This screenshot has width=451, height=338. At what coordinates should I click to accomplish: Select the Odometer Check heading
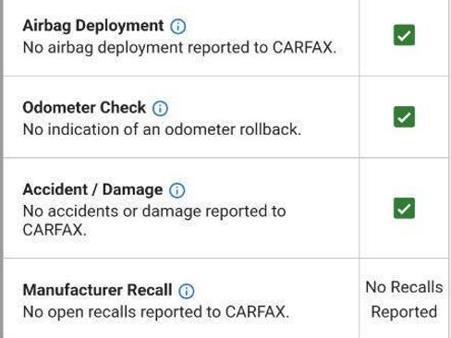(84, 107)
